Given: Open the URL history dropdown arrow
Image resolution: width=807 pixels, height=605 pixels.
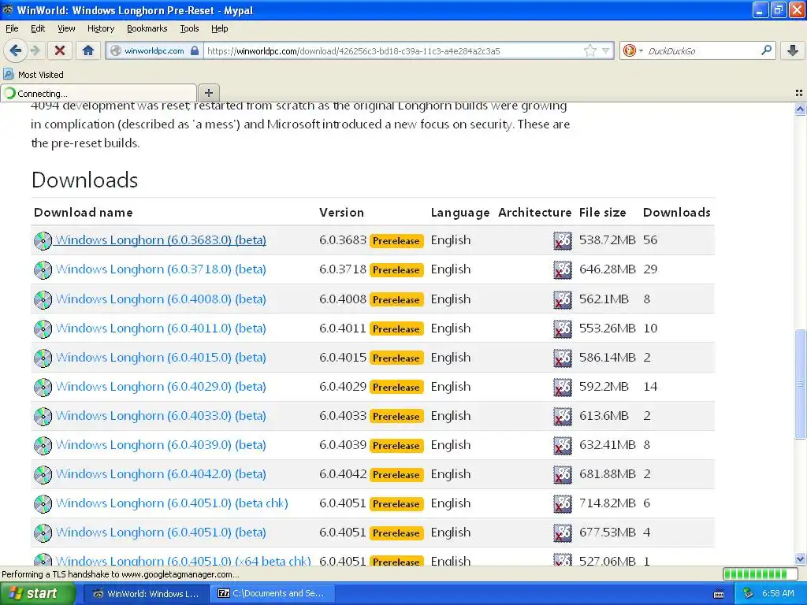Looking at the screenshot, I should [606, 50].
